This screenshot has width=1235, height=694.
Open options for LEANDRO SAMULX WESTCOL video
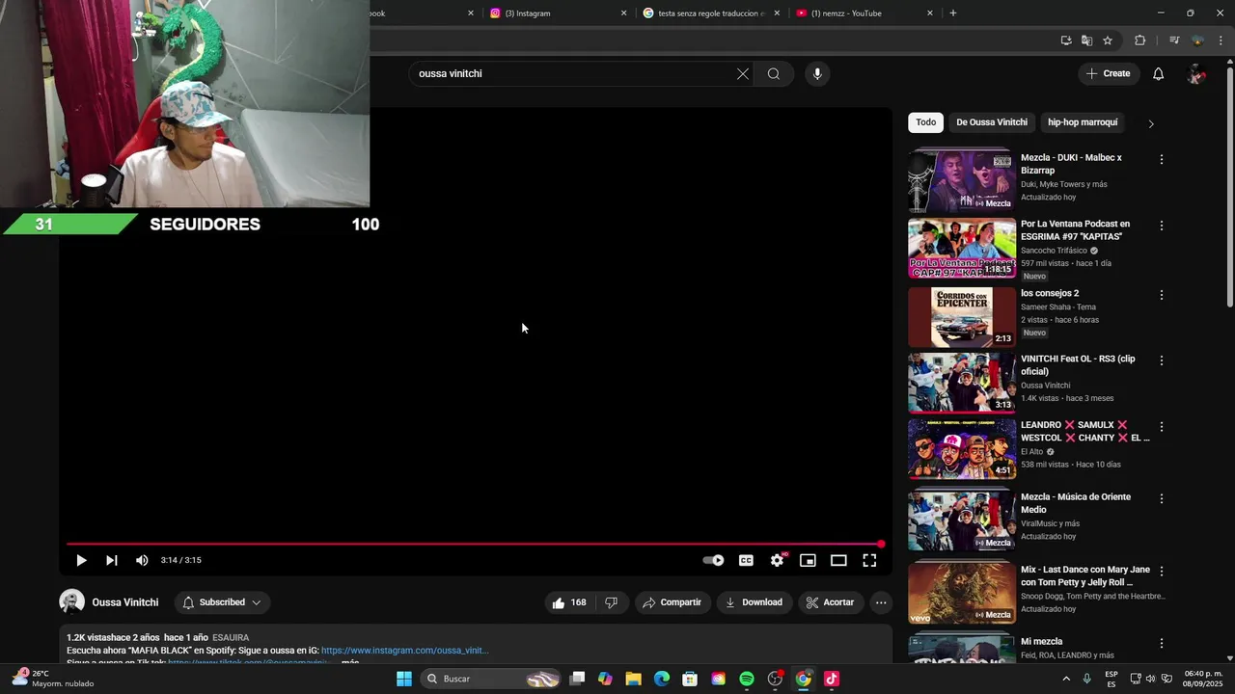tap(1162, 427)
